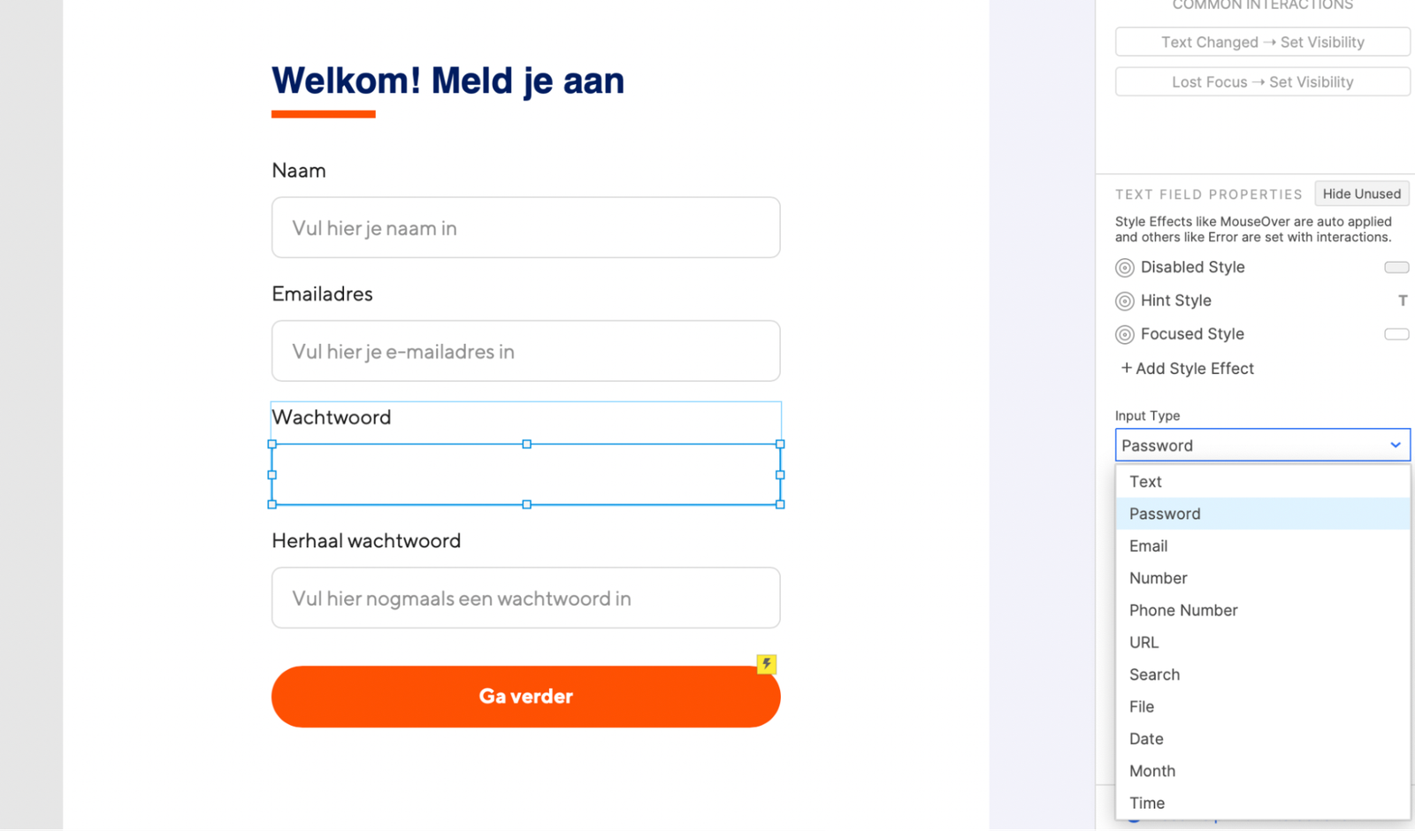The height and width of the screenshot is (831, 1415).
Task: Select Date as the input type
Action: coord(1146,738)
